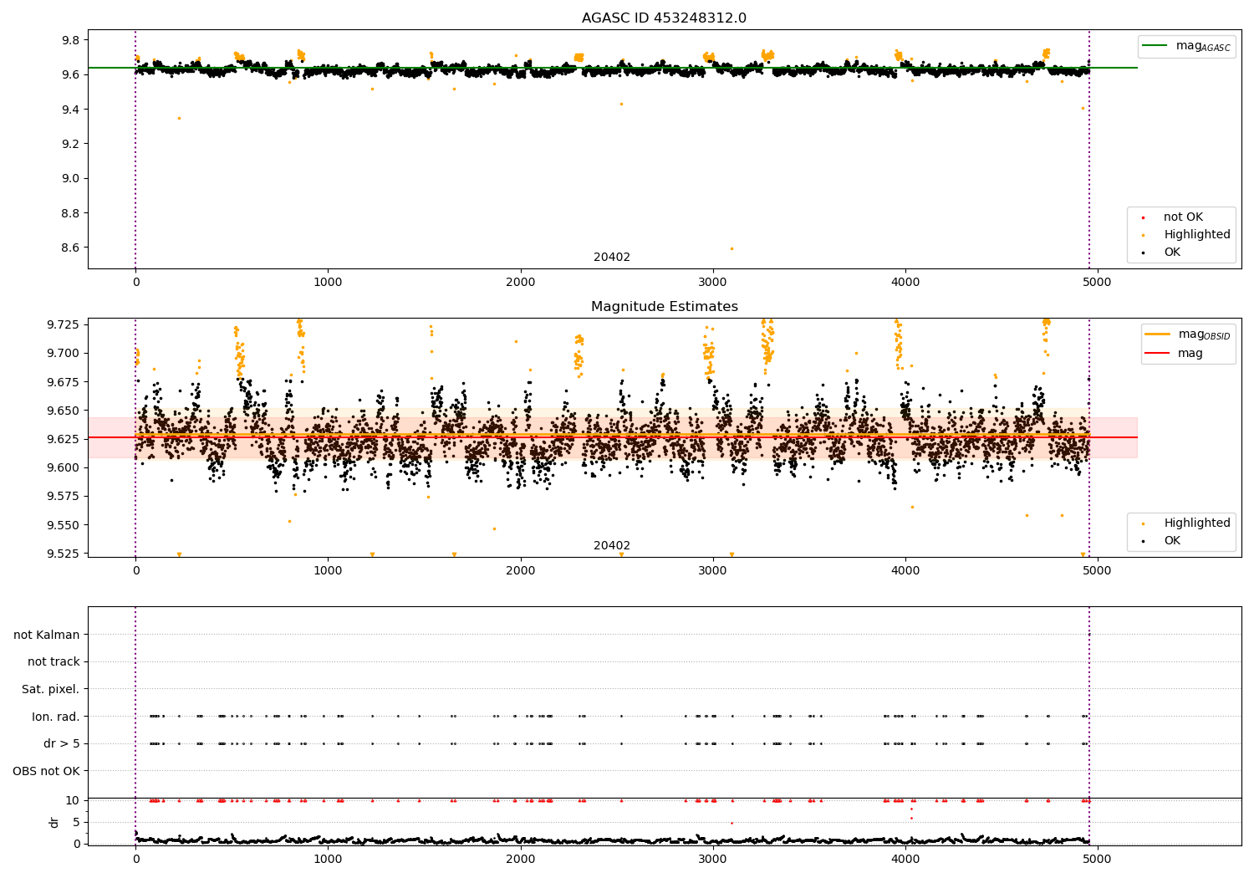The image size is (1254, 878).
Task: Select the 'Sat. pixel.' row label
Action: [x=50, y=689]
